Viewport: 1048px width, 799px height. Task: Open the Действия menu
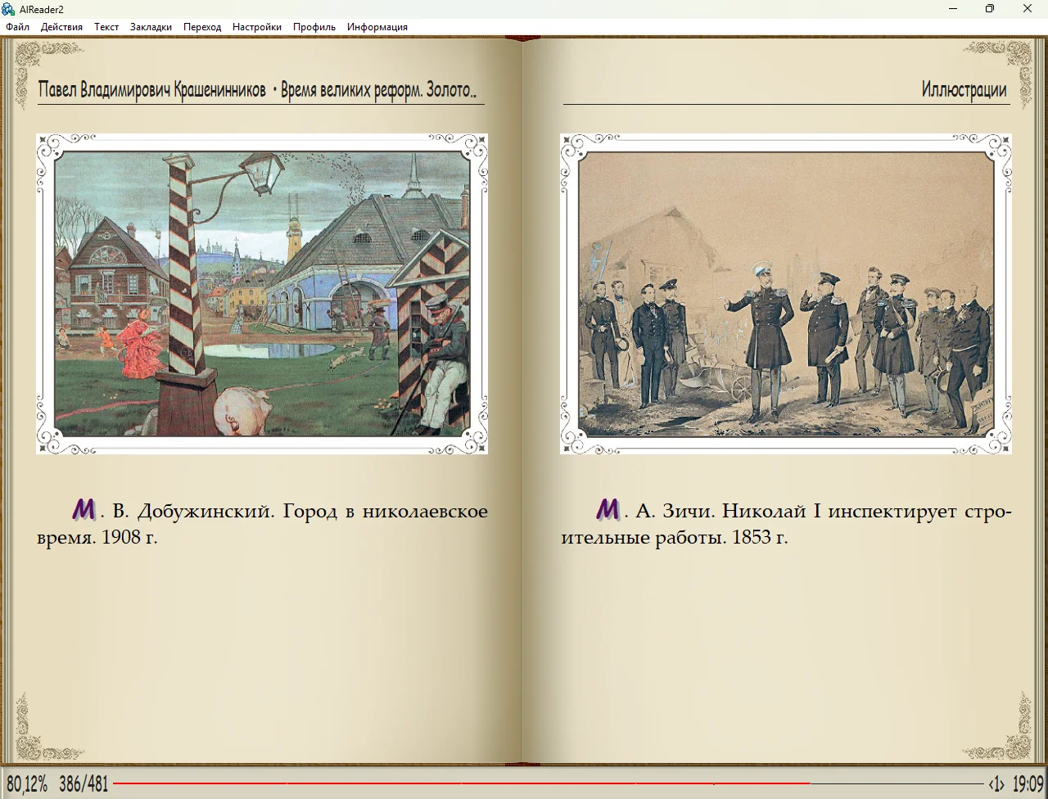[61, 27]
